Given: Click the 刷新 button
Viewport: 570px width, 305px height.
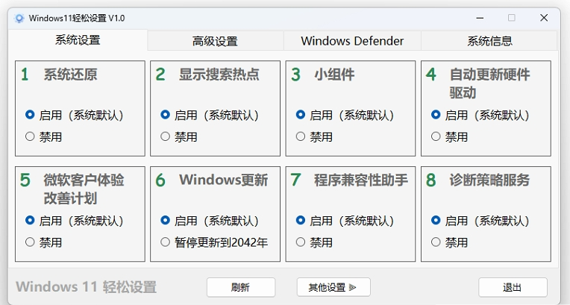Looking at the screenshot, I should tap(240, 287).
